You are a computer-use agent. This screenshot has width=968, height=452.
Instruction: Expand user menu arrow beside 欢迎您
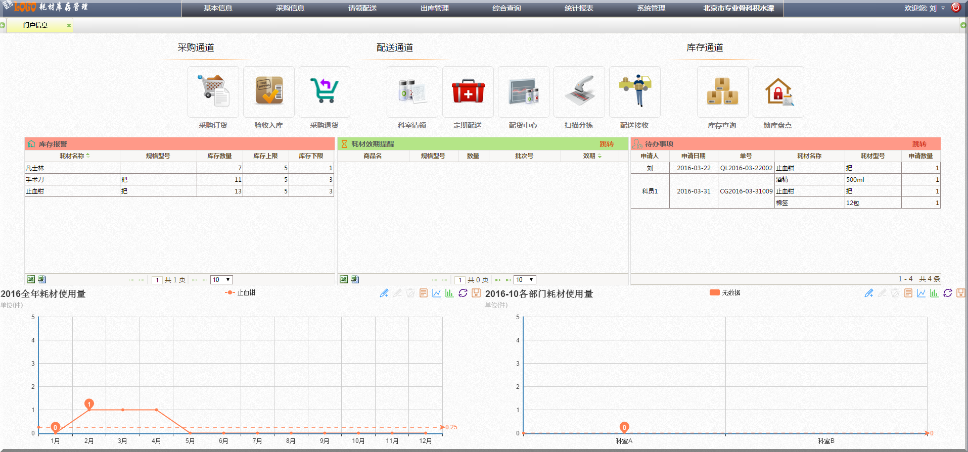pyautogui.click(x=943, y=8)
